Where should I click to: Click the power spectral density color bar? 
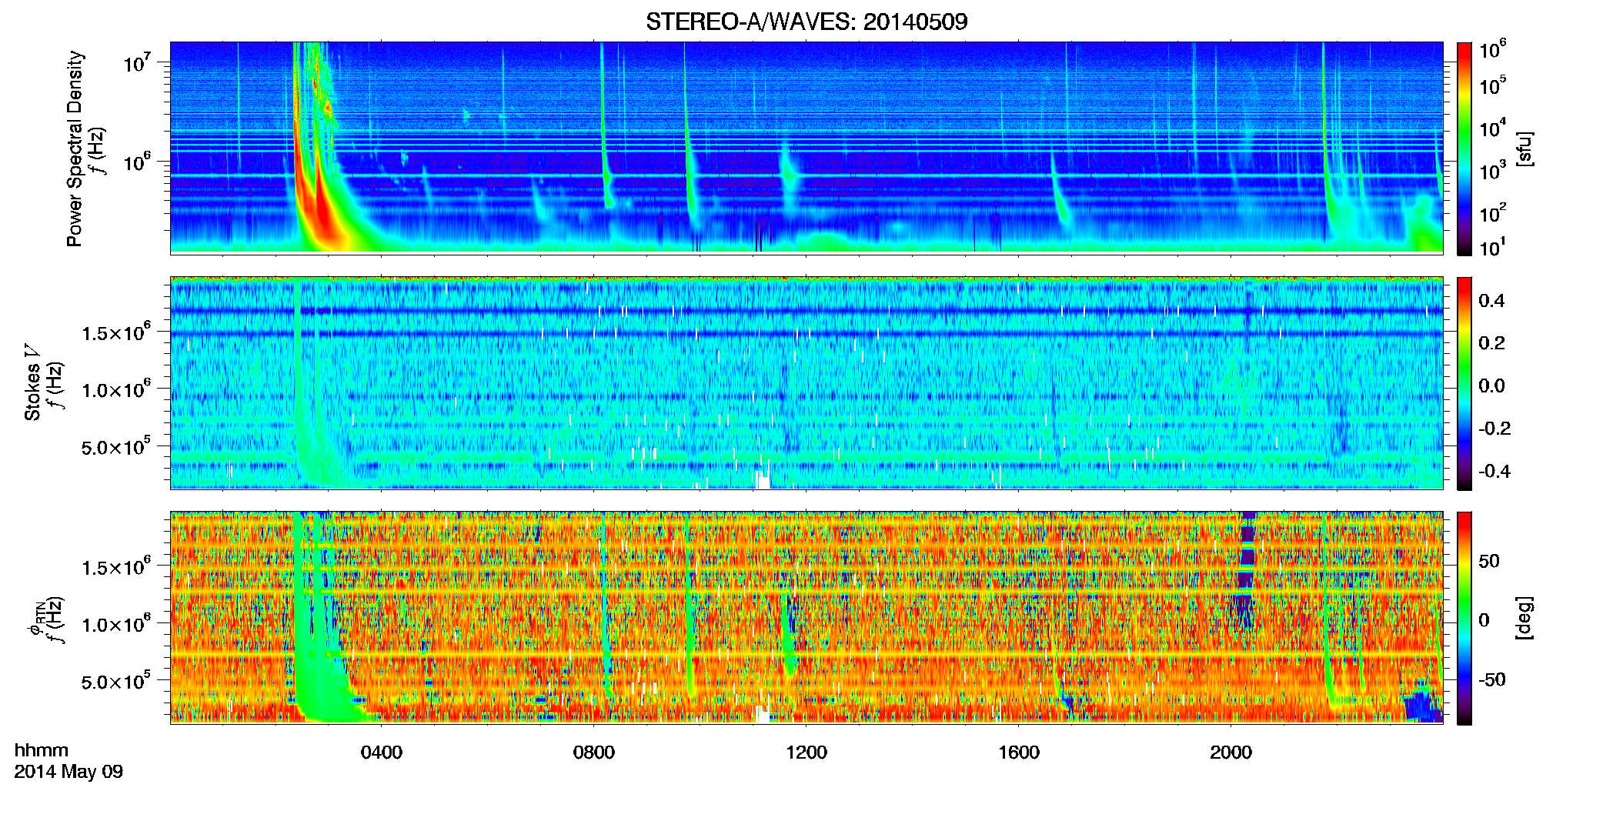1464,149
